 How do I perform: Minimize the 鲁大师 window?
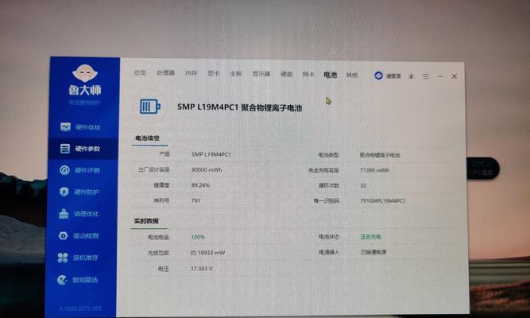[x=439, y=77]
